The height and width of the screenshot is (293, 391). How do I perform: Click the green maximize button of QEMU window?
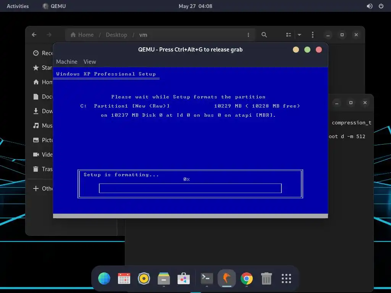click(307, 50)
